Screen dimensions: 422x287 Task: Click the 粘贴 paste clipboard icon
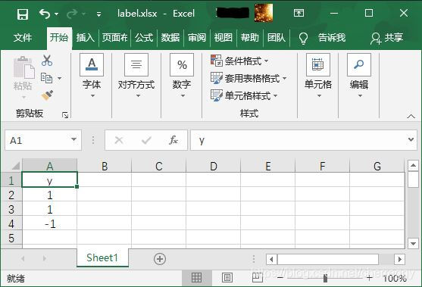23,67
